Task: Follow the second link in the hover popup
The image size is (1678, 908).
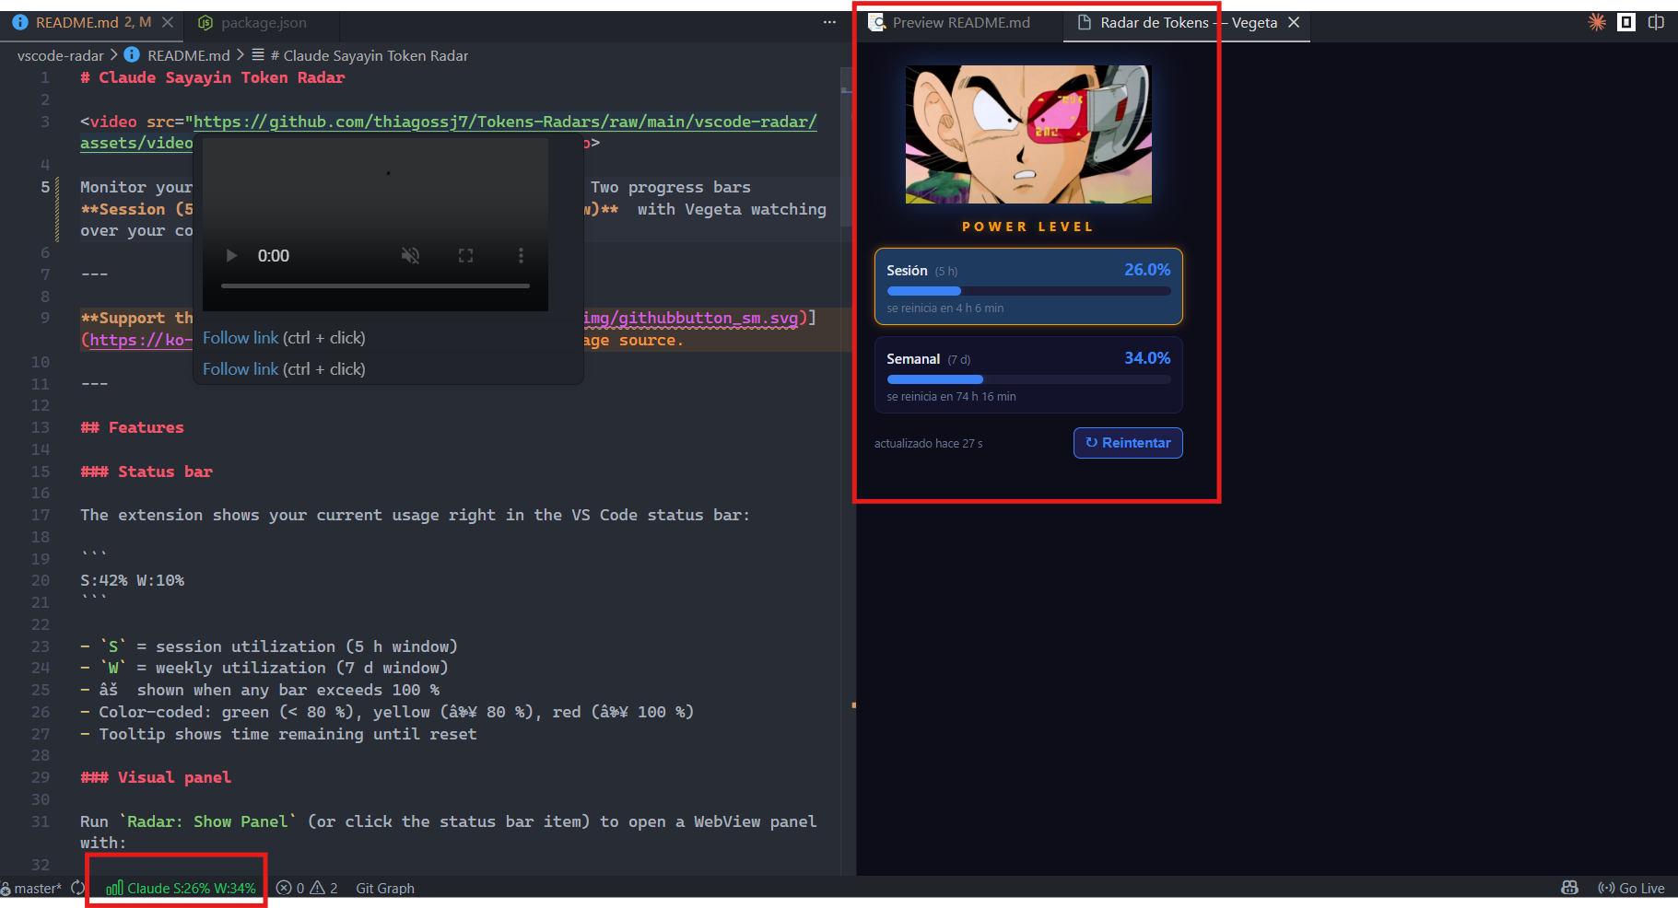Action: (241, 369)
